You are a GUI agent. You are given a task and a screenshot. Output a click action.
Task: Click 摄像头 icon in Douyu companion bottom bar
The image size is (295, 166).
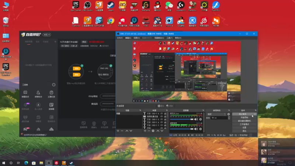[x=94, y=125]
